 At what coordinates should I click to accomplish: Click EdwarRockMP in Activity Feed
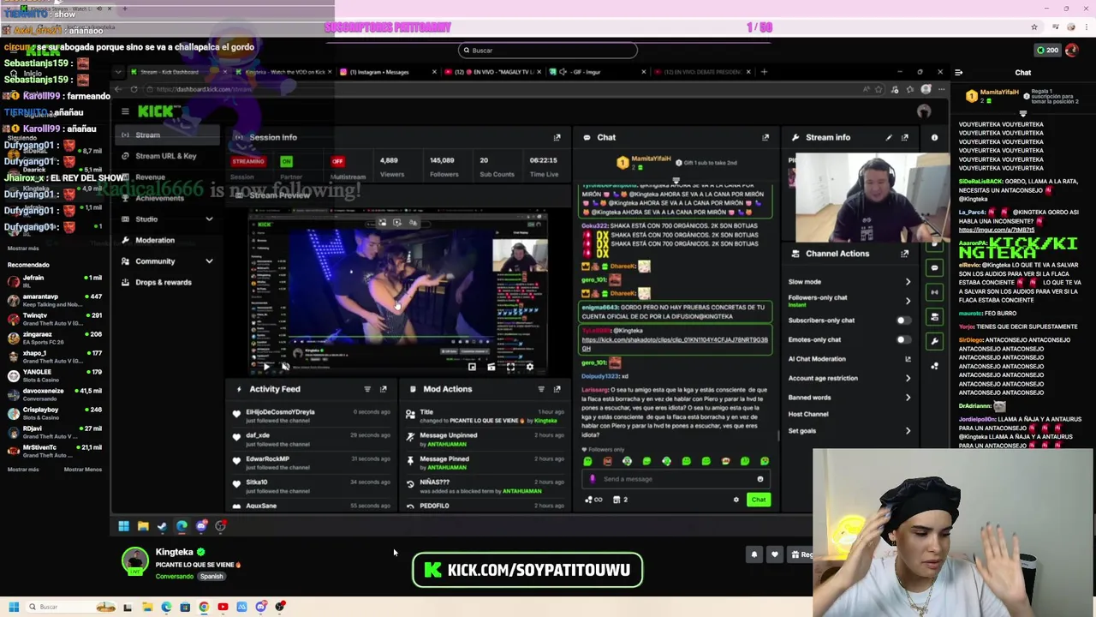[267, 459]
